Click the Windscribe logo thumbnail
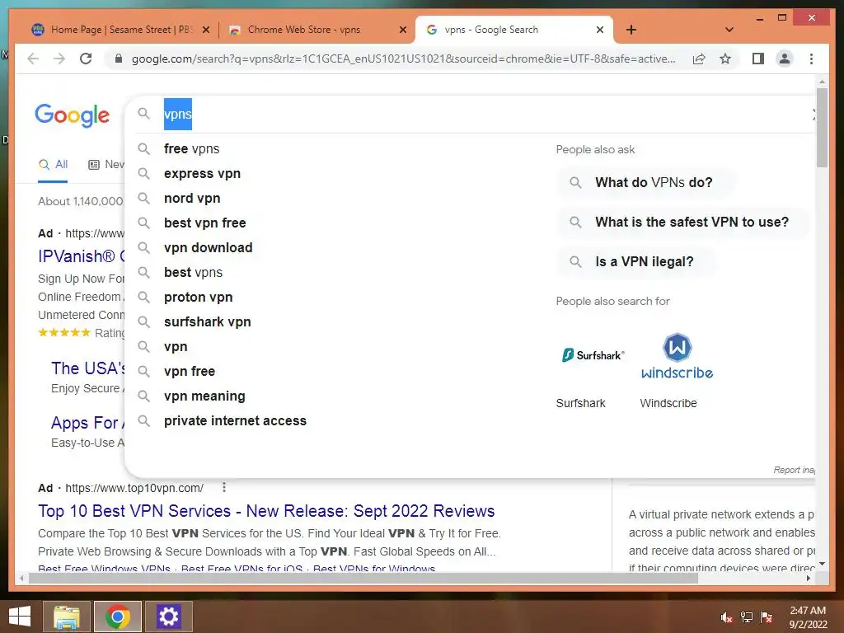Screen dimensions: 844x633 [x=678, y=356]
